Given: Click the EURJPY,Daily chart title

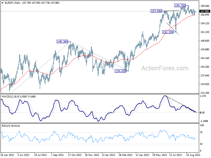Looking at the screenshot, I should pyautogui.click(x=13, y=3).
